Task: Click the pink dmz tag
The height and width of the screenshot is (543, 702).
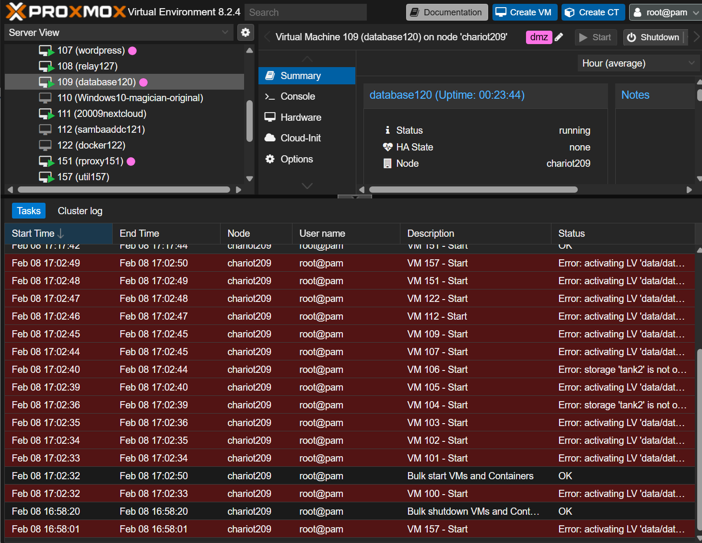Action: coord(538,37)
